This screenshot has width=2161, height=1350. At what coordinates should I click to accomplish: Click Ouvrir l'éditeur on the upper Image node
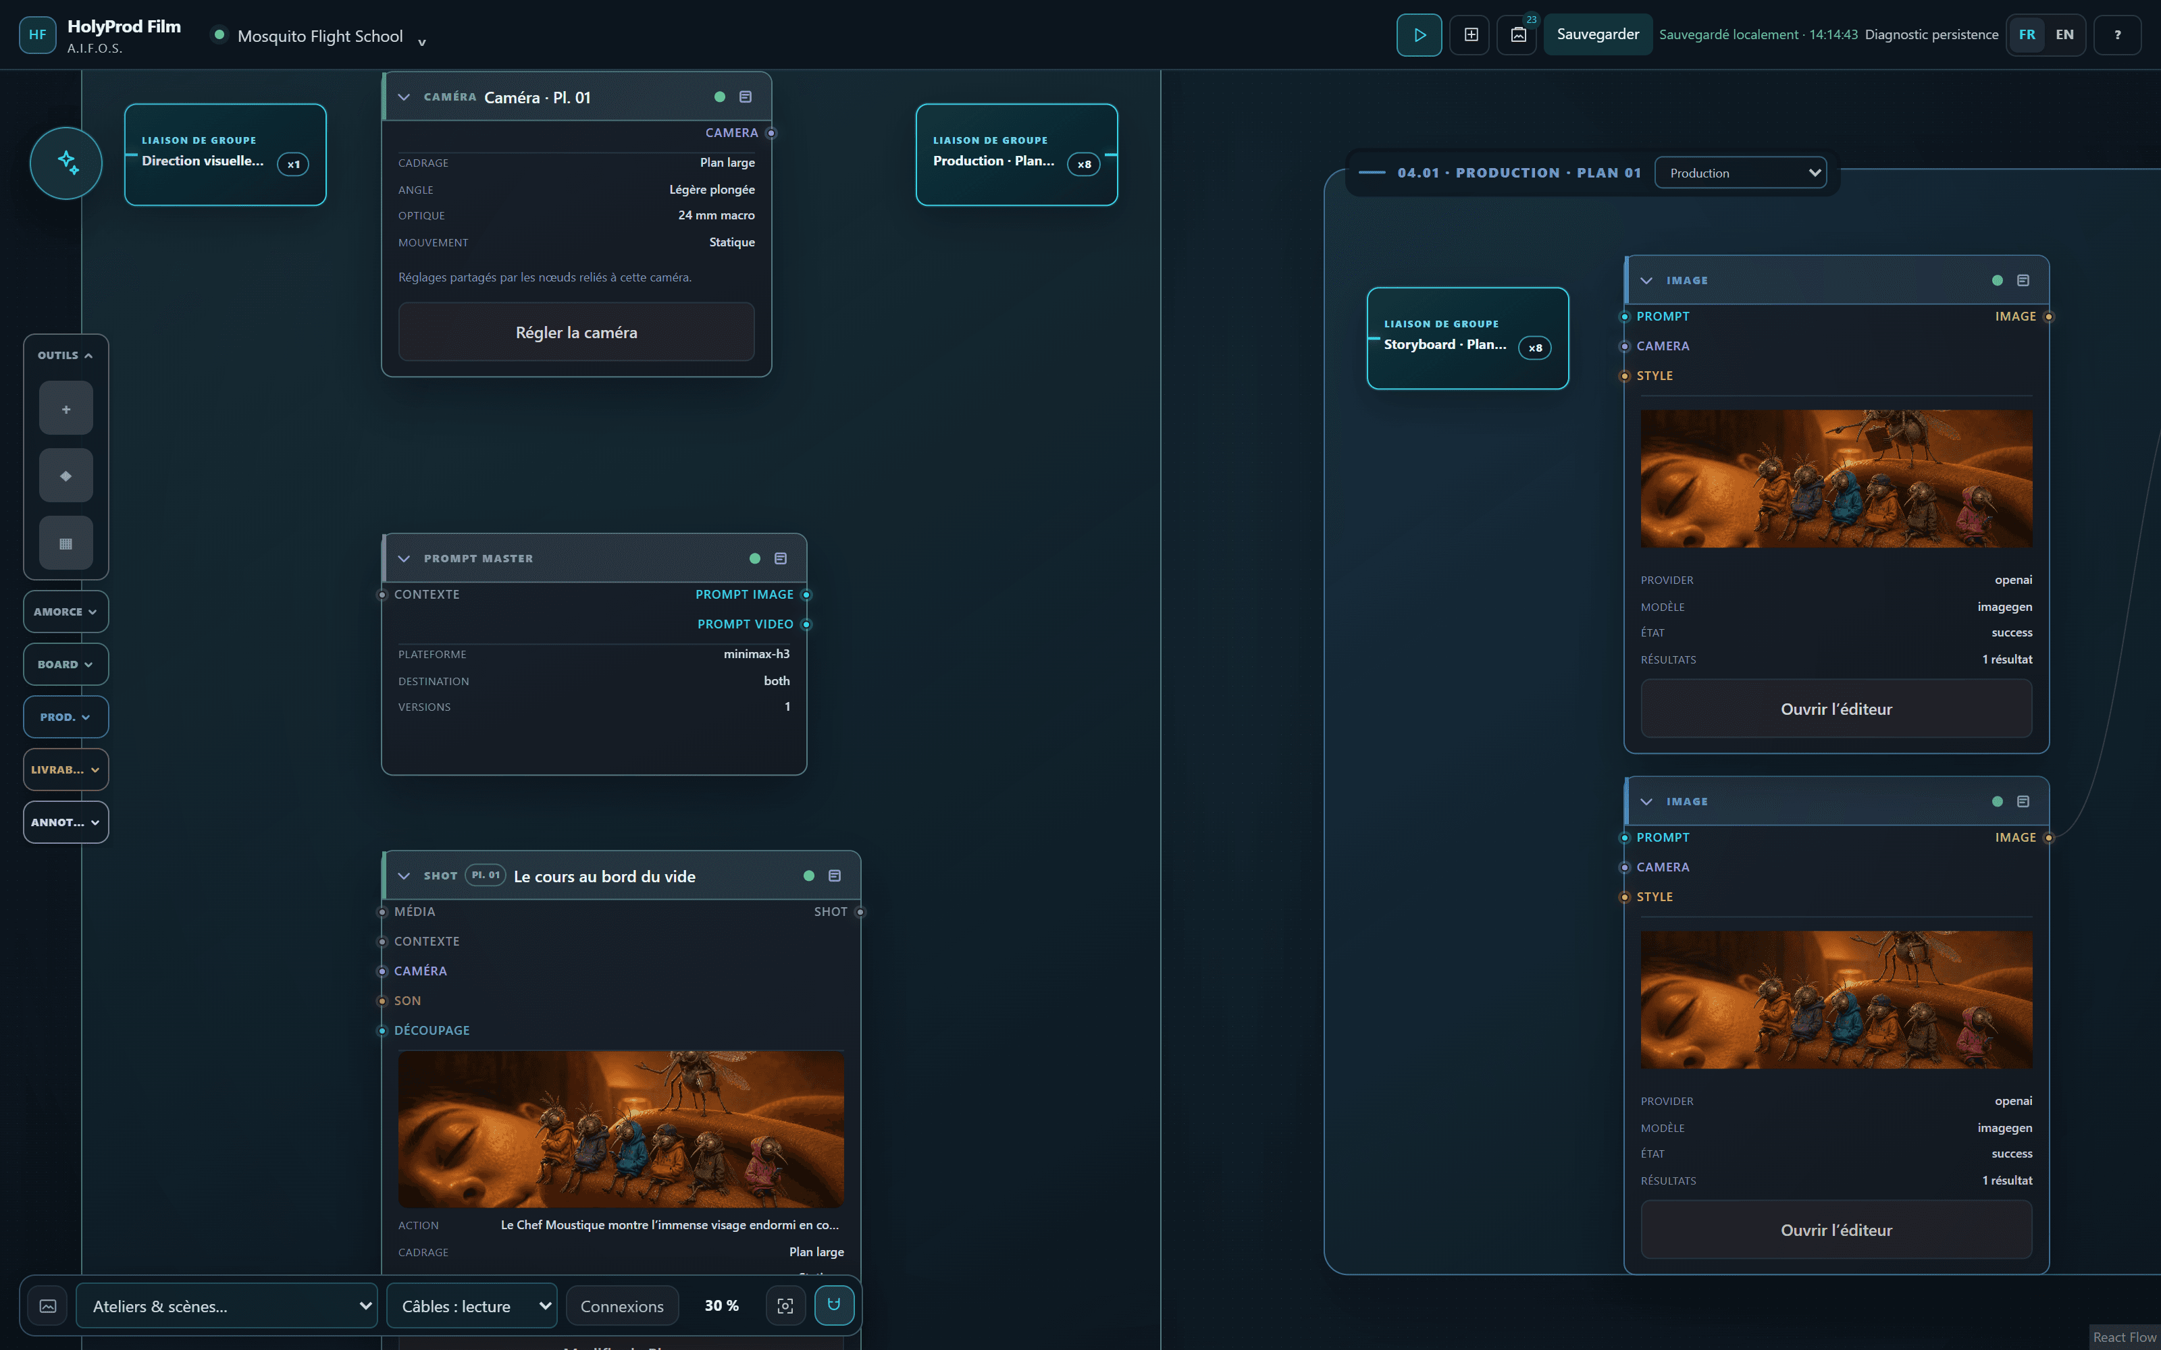pos(1836,709)
